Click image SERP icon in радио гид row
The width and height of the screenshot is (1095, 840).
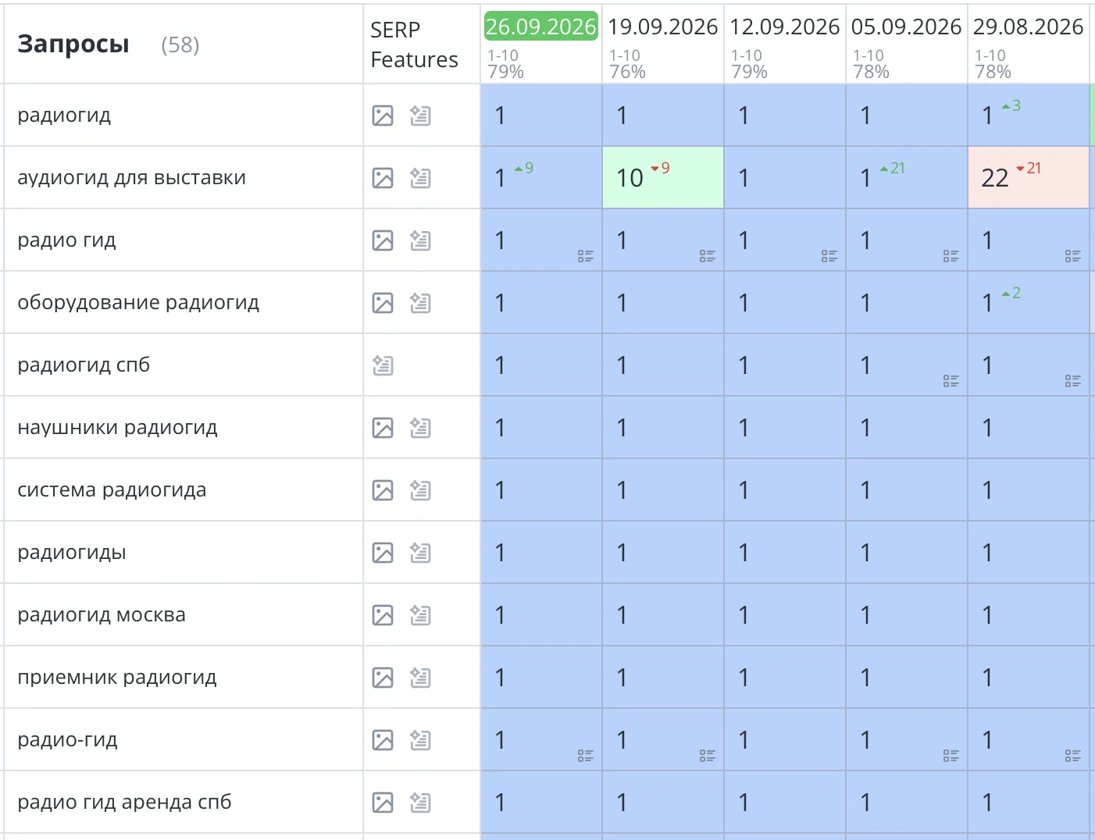pyautogui.click(x=383, y=240)
